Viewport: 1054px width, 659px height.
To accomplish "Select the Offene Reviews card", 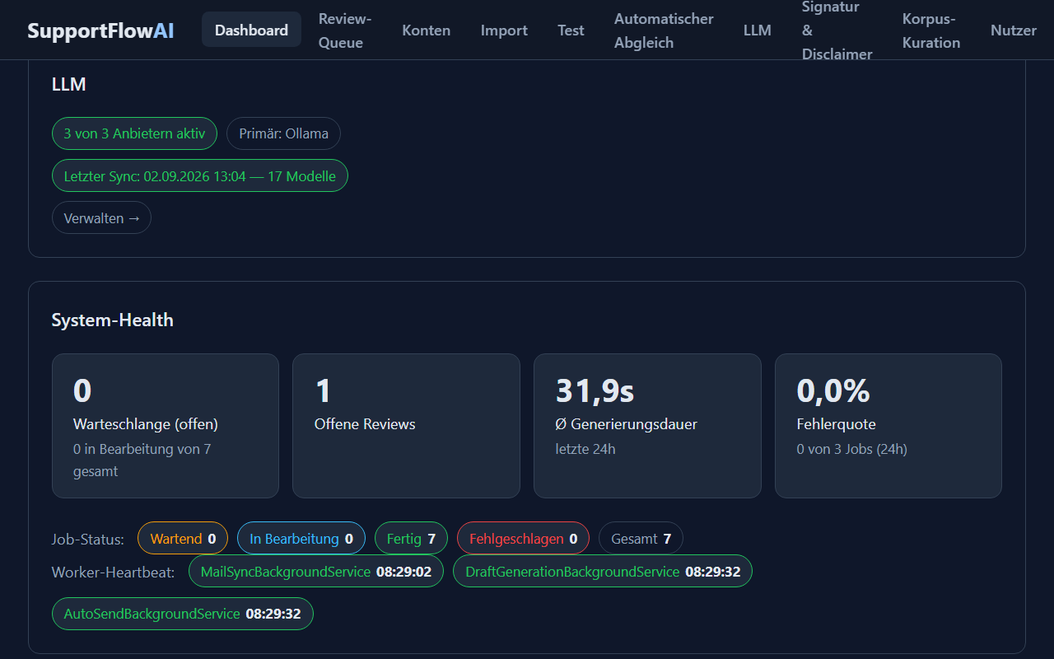I will 406,426.
